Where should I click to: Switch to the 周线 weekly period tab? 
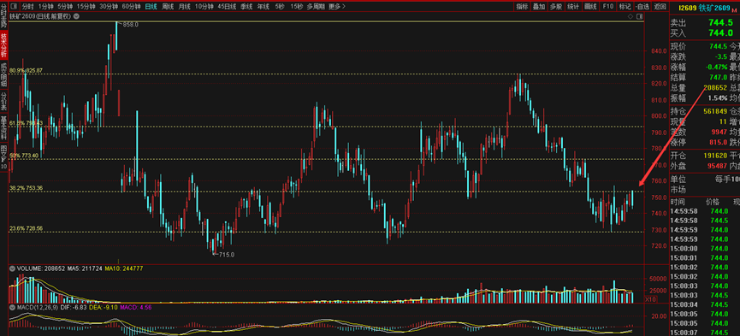pos(168,7)
